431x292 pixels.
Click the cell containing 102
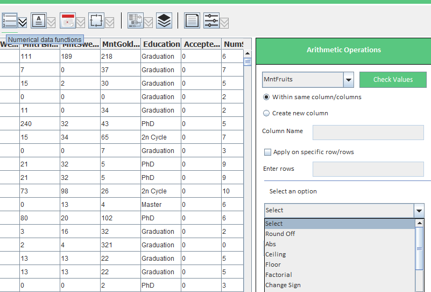(121, 218)
